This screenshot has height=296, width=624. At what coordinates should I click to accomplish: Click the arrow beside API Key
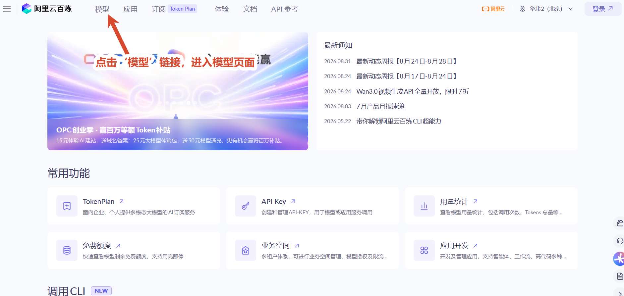[293, 201]
